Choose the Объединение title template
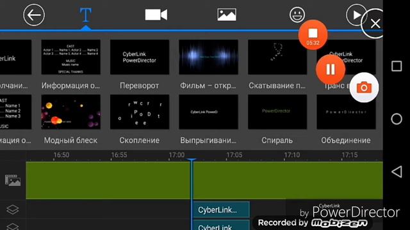Screen dimensions: 410x230 point(346,112)
